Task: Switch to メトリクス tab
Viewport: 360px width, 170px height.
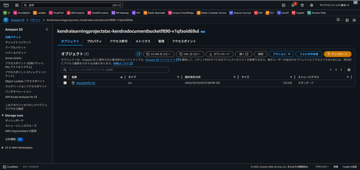Action: click(x=143, y=41)
